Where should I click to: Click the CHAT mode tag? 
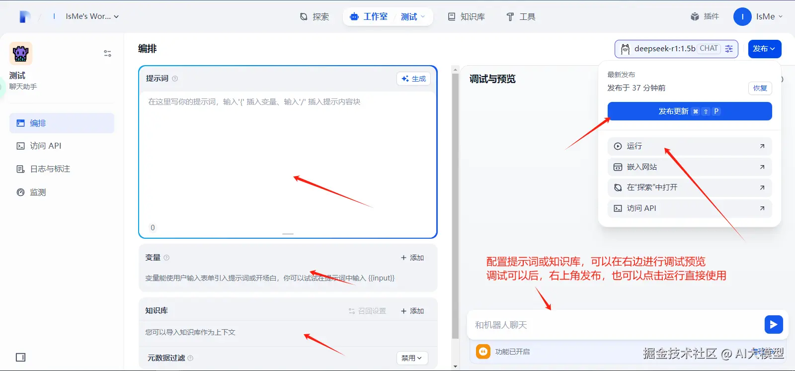pos(709,48)
